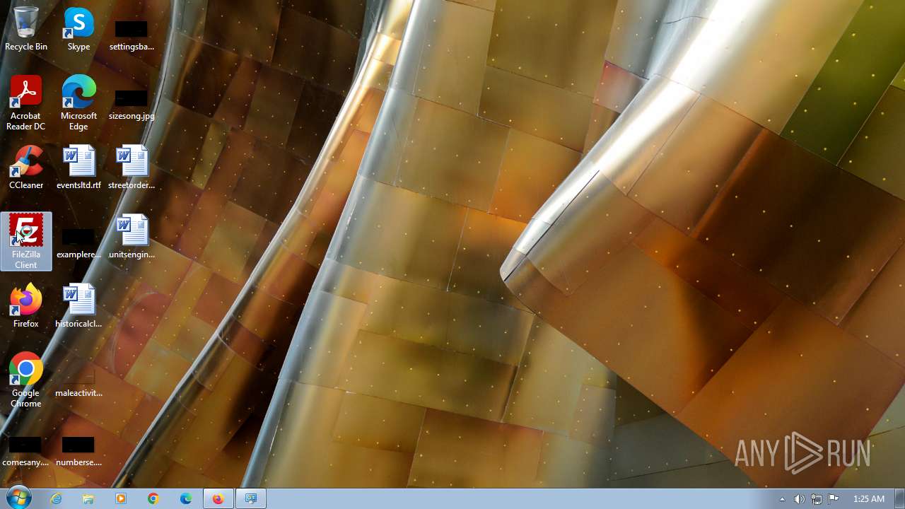Select the FileZilla Client shortcut
Viewport: 905px width, 509px height.
pos(26,241)
